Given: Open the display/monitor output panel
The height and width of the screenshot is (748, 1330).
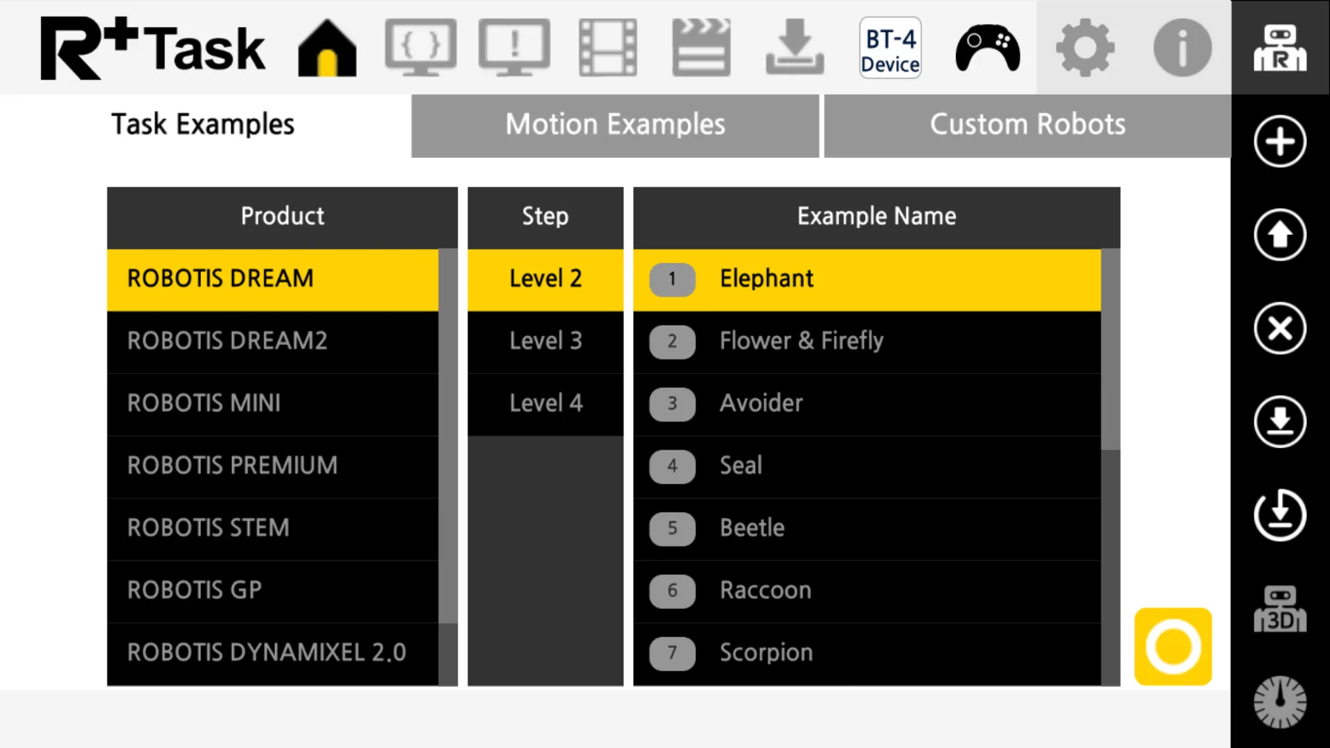Looking at the screenshot, I should 513,48.
